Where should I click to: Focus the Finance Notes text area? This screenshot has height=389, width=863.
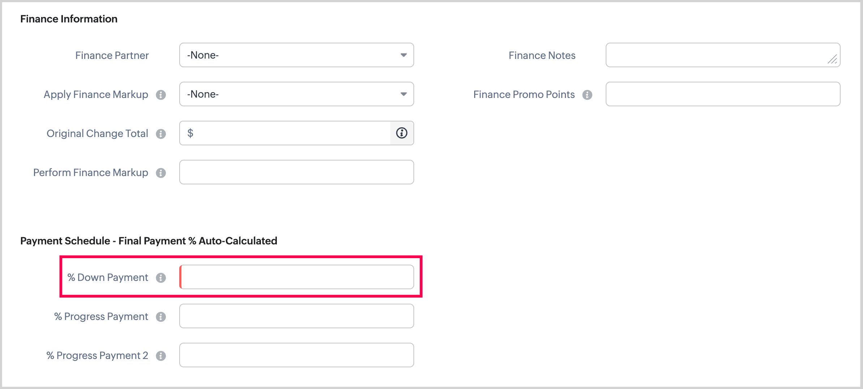[x=716, y=55]
